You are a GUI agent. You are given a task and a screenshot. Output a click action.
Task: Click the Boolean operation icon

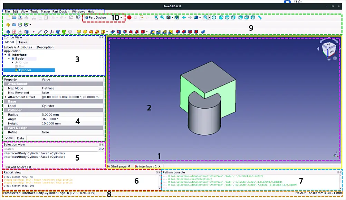pyautogui.click(x=203, y=32)
